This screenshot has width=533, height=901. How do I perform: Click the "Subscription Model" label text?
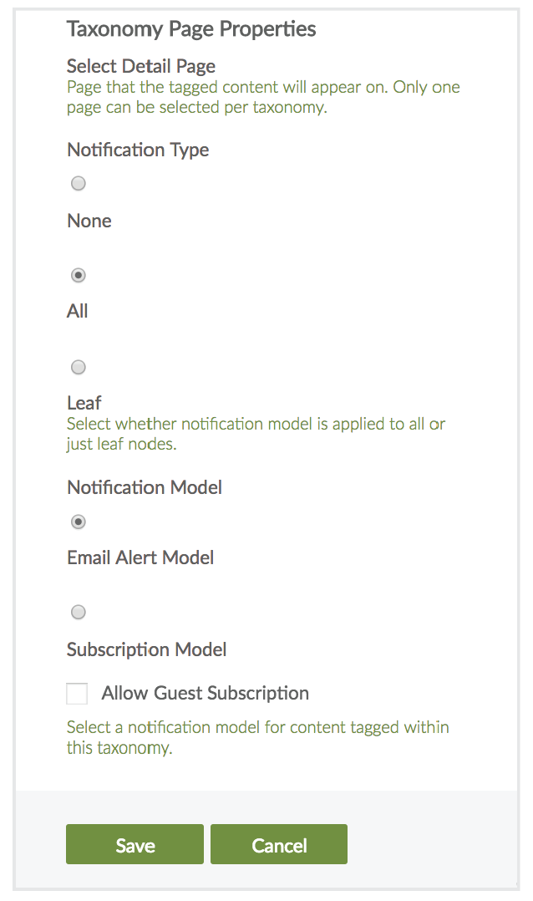pyautogui.click(x=147, y=649)
